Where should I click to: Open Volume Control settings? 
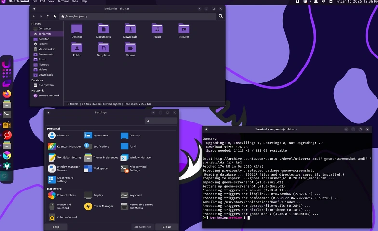(63, 217)
